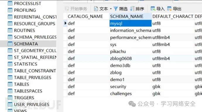Click the import (导入) icon
The width and height of the screenshot is (202, 112).
[x=153, y=9]
